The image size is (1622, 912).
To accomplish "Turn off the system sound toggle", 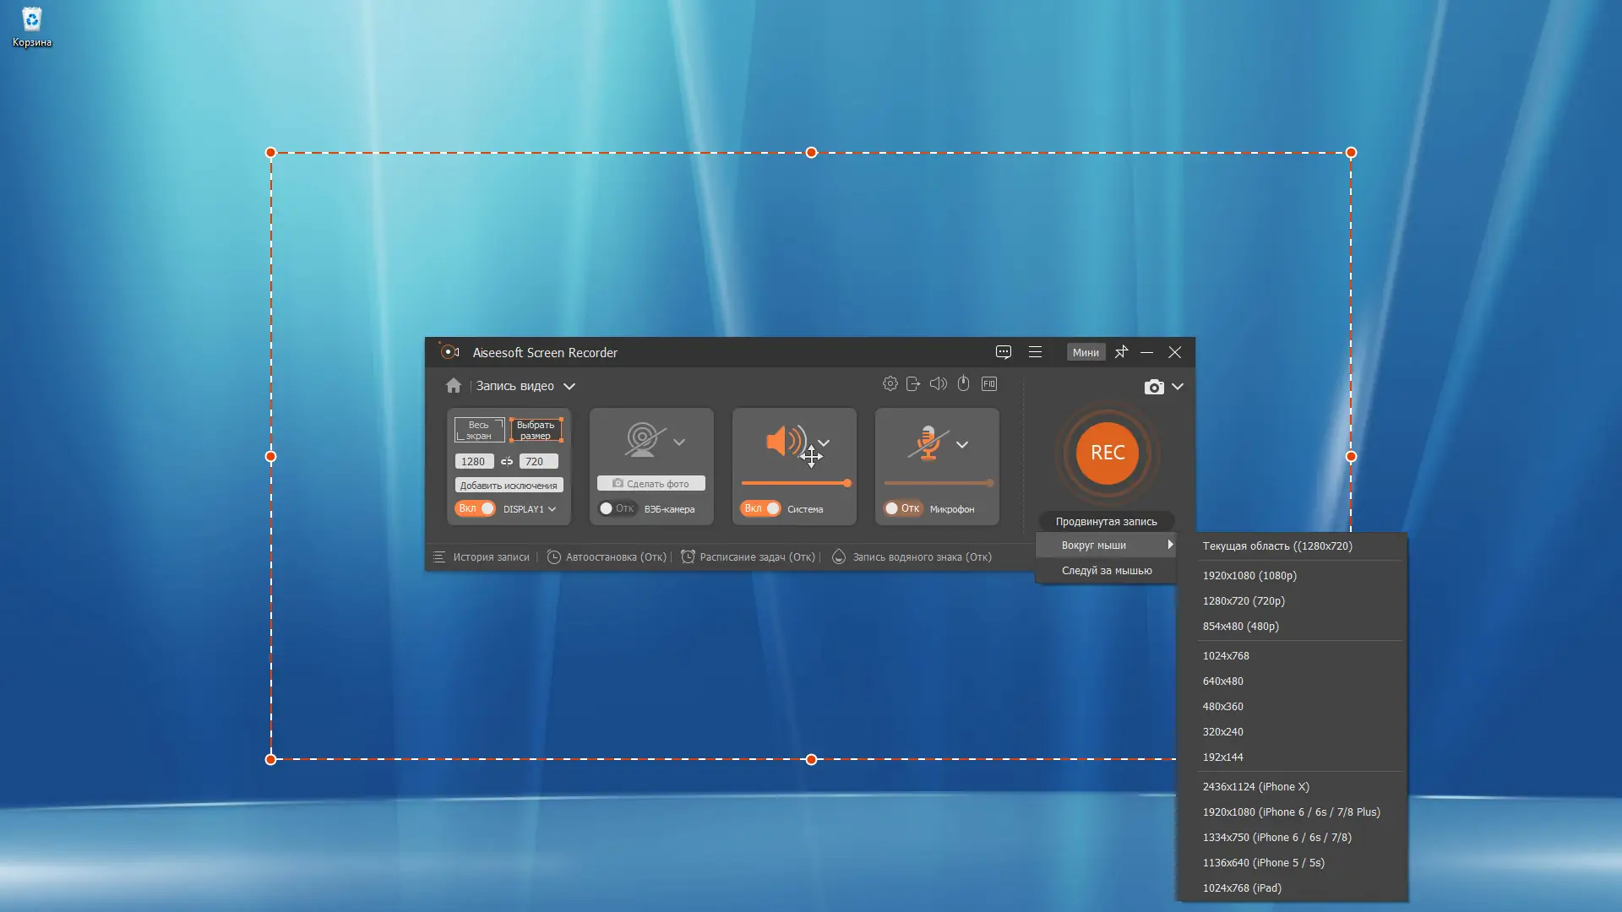I will (x=761, y=508).
